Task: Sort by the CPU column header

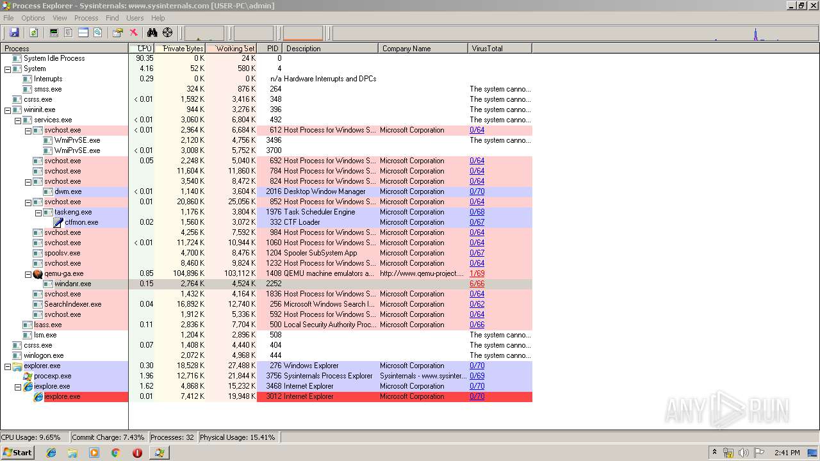Action: (142, 48)
